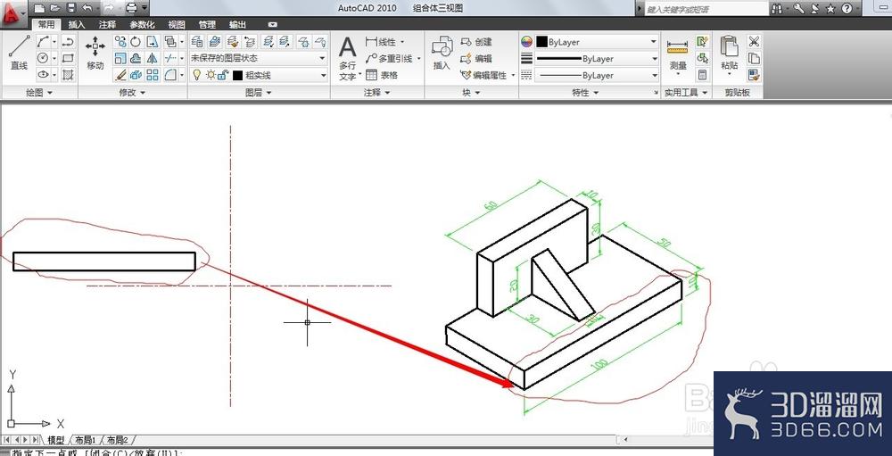Screen dimensions: 892x456
Task: Select the 直线 (Line) tool
Action: tap(19, 53)
